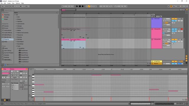Click the browser search field
Viewport: 189px width, 106px height.
(32, 10)
